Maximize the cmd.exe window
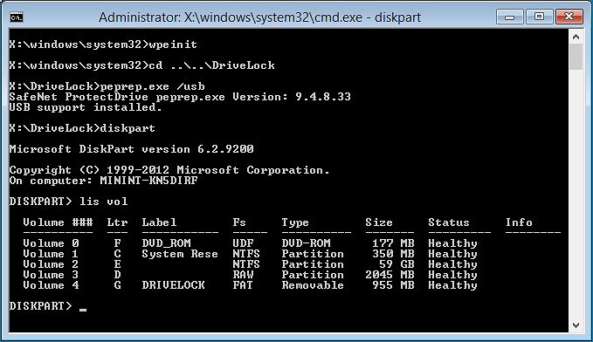Screen dimensions: 593x342 [540, 17]
